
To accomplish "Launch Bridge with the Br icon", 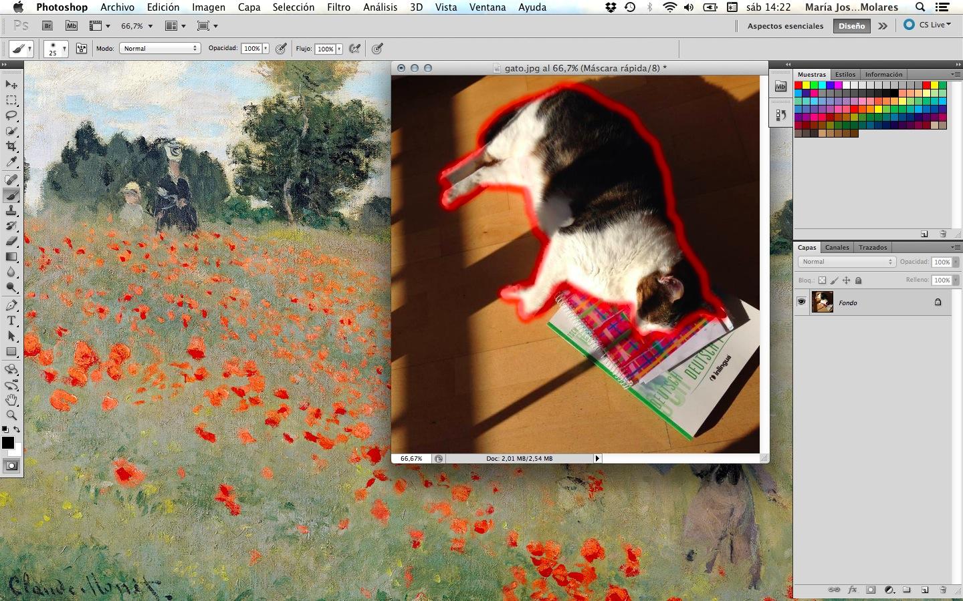I will (x=47, y=26).
